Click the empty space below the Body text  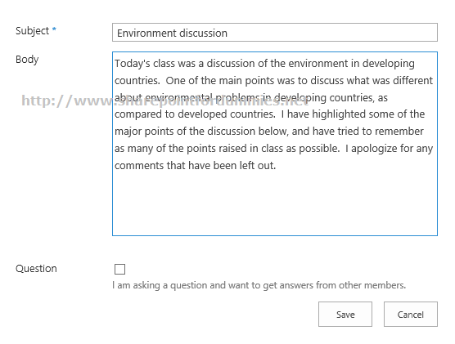pyautogui.click(x=275, y=203)
